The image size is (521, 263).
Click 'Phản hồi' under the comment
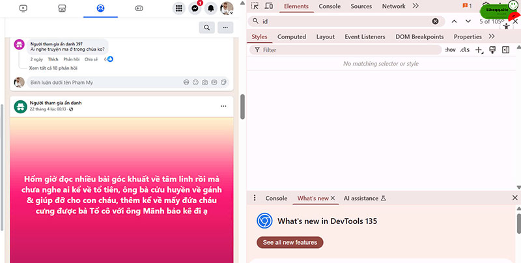pos(72,59)
